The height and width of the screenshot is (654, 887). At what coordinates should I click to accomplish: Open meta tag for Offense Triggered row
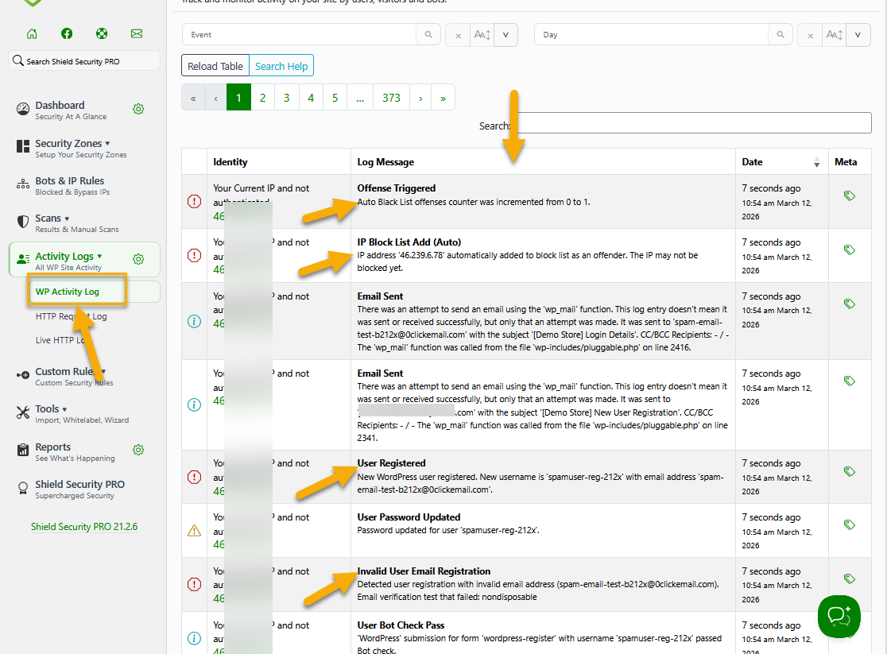pyautogui.click(x=849, y=195)
